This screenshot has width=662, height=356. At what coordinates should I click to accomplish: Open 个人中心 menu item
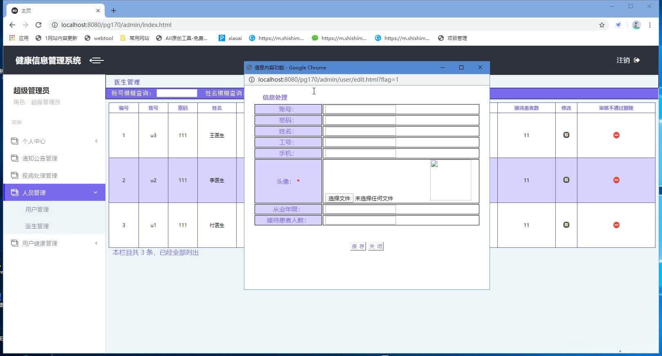point(34,141)
